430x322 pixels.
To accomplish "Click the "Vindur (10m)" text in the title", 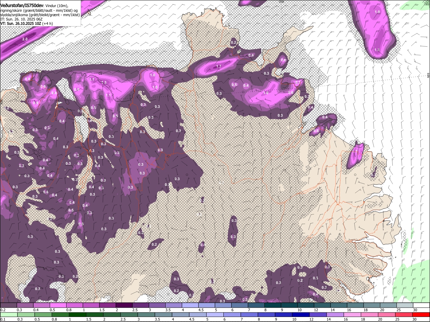I will tap(56, 5).
